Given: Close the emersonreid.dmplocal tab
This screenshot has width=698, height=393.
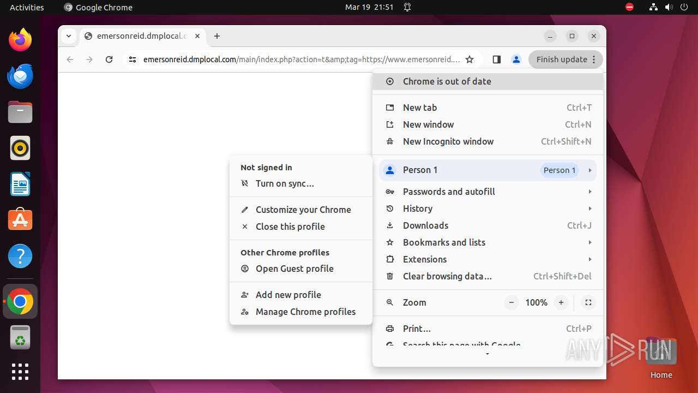Looking at the screenshot, I should coord(197,36).
